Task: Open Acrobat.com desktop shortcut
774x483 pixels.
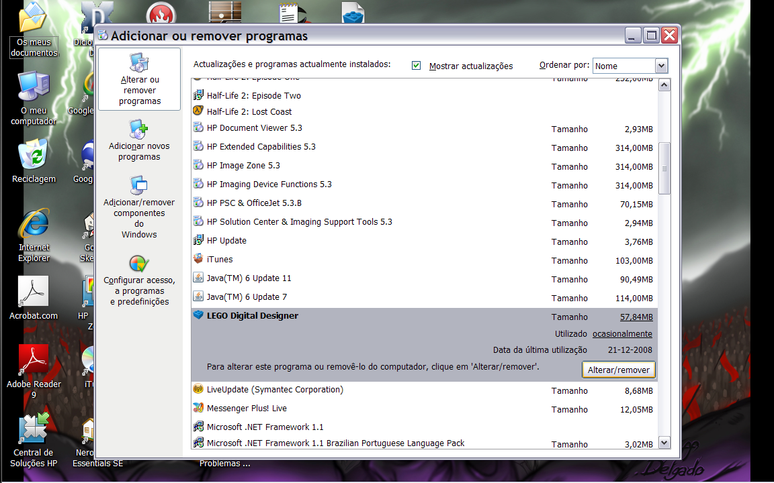Action: coord(33,291)
